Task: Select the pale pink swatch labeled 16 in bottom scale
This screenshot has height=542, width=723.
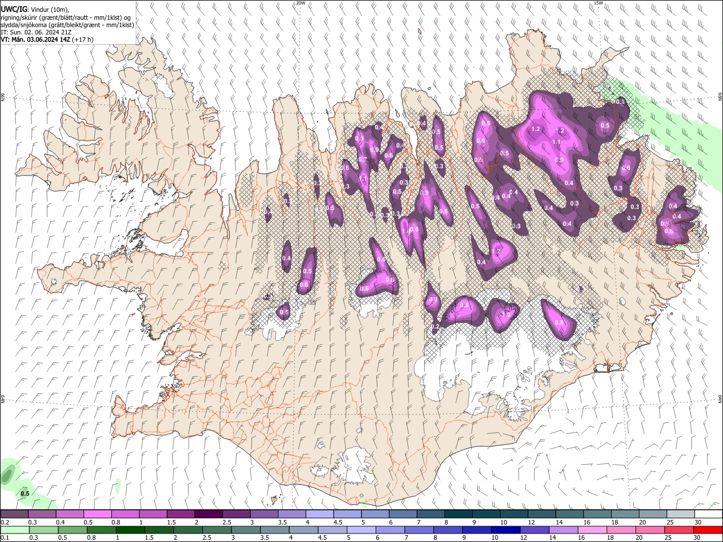Action: (x=592, y=530)
